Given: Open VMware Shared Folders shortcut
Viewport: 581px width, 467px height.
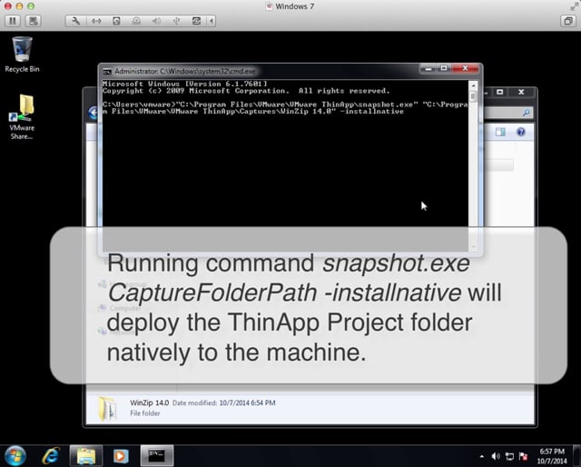Looking at the screenshot, I should click(x=22, y=117).
